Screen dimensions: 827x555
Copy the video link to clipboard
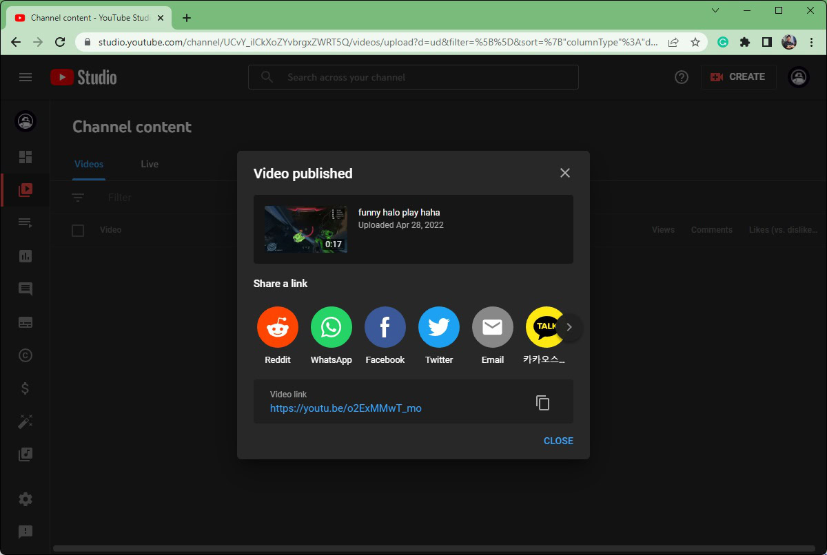click(543, 403)
